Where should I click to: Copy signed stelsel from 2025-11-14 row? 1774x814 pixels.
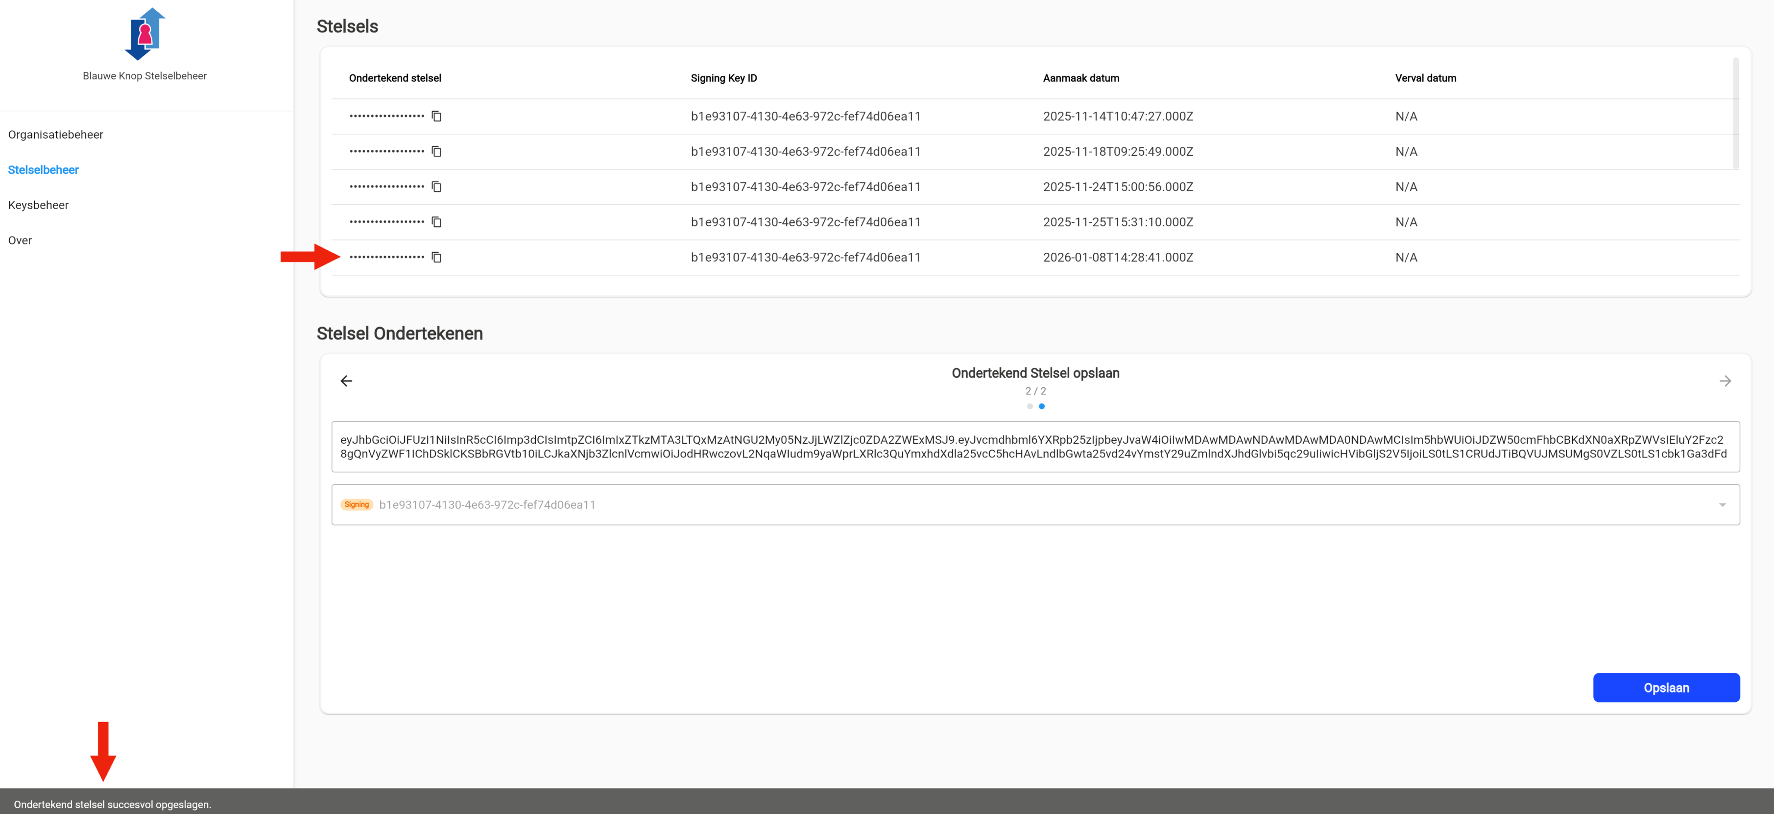click(436, 117)
